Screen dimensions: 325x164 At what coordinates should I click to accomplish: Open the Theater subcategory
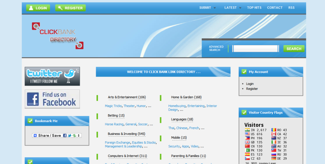click(129, 106)
